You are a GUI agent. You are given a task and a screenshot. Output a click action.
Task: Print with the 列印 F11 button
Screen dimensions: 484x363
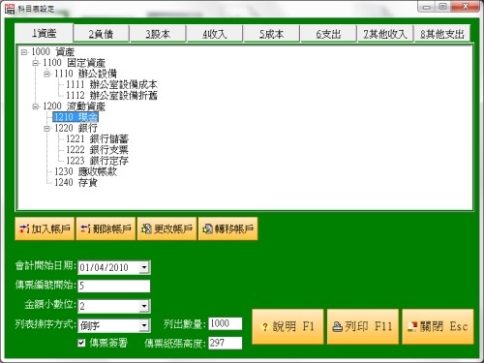(363, 326)
